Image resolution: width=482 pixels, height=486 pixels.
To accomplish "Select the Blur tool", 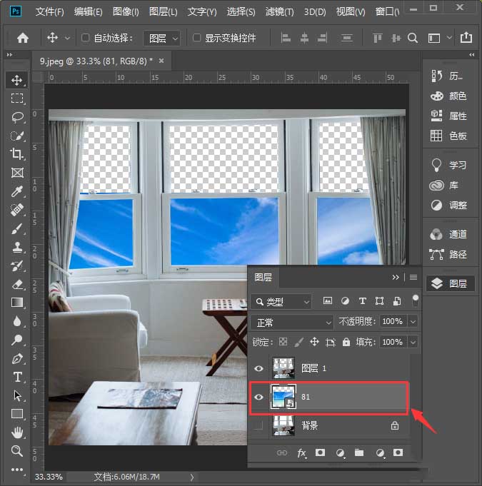I will pos(16,321).
